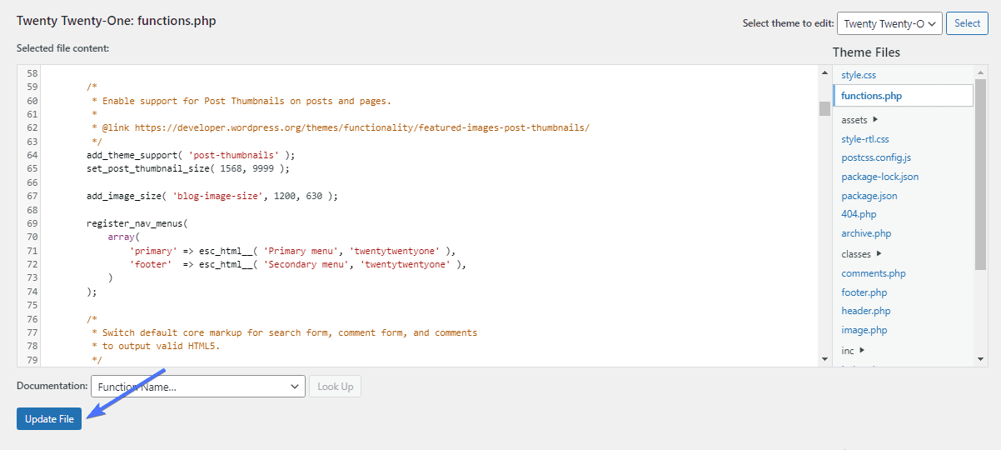Screen dimensions: 1001x450
Task: Click the disabled Look Up button
Action: click(x=335, y=387)
